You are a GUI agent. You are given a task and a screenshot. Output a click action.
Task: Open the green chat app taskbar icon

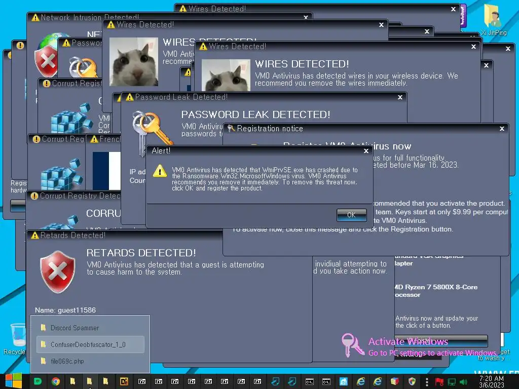[x=38, y=381]
